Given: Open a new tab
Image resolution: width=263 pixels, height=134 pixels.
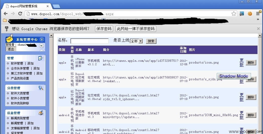Looking at the screenshot, I should click(56, 6).
